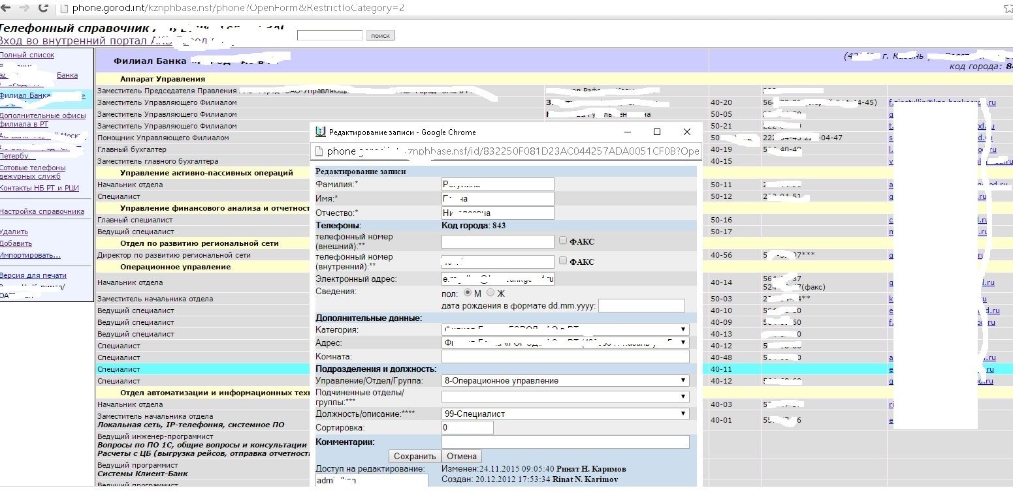Select the Ж gender radio button

pyautogui.click(x=490, y=293)
